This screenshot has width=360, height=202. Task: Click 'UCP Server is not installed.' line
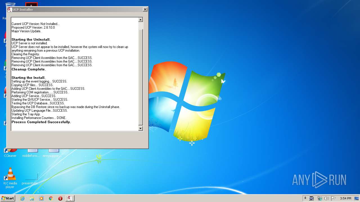[x=30, y=43]
